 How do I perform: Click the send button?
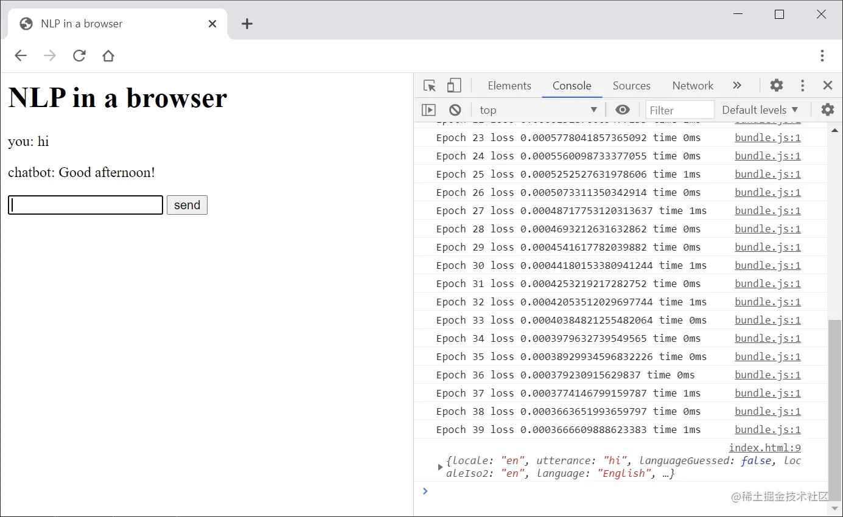pos(187,205)
